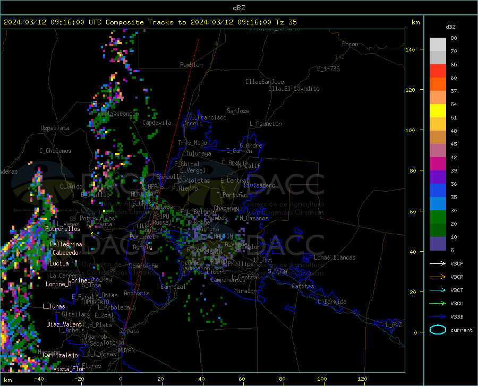Click the S_Francisco map label

(209, 117)
